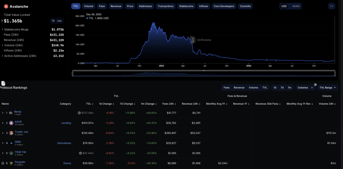The height and width of the screenshot is (169, 343).
Task: Select the 7d period tab in rankings
Action: coord(282,87)
